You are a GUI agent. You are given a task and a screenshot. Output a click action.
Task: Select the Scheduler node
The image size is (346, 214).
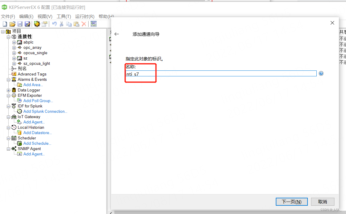click(27, 138)
